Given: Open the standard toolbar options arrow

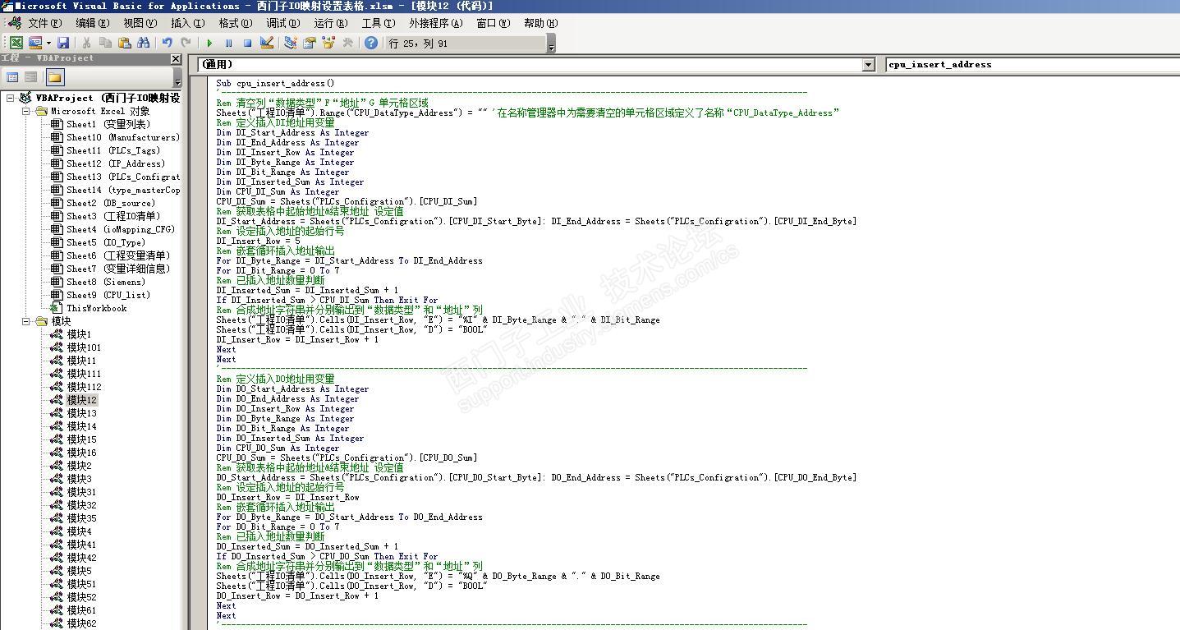Looking at the screenshot, I should (551, 44).
